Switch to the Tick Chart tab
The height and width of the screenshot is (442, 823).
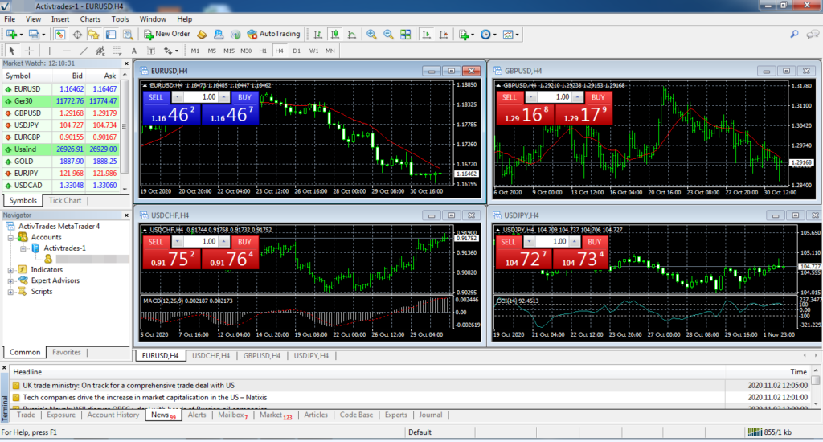point(65,200)
